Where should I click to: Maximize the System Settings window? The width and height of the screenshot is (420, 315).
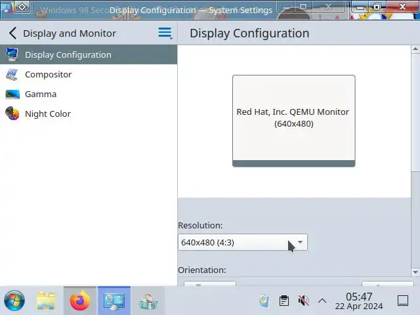coord(377,7)
